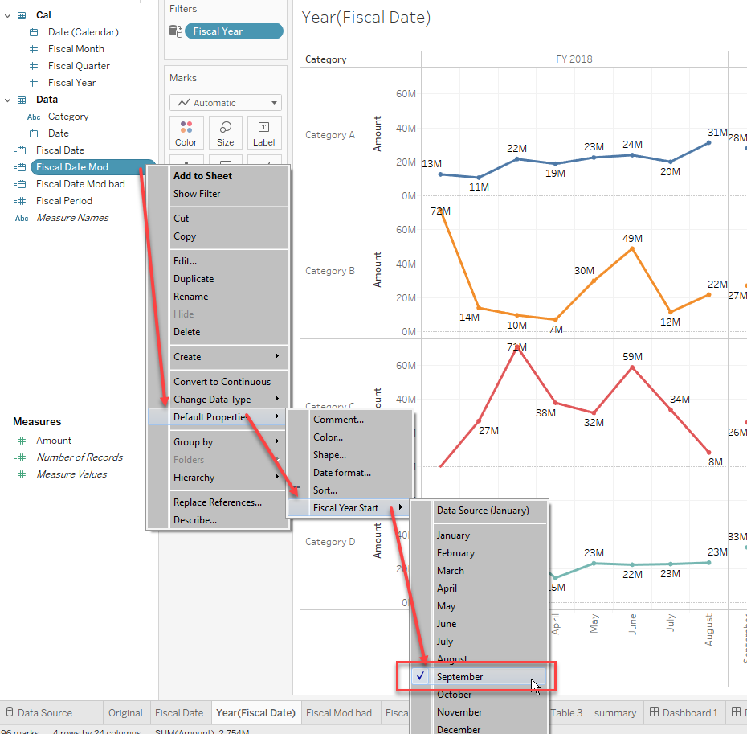This screenshot has width=747, height=734.
Task: Expand the Create submenu
Action: click(187, 356)
